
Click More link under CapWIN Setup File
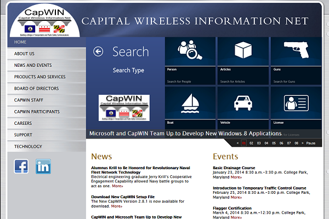[x=117, y=206]
